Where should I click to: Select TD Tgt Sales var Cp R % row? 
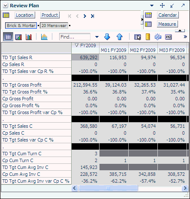pyautogui.click(x=36, y=71)
